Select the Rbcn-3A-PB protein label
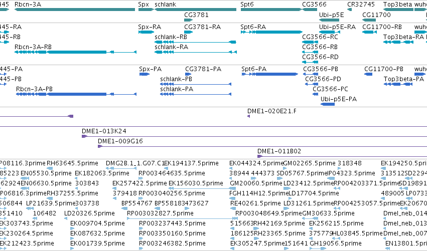This screenshot has width=427, height=251. pos(34,89)
